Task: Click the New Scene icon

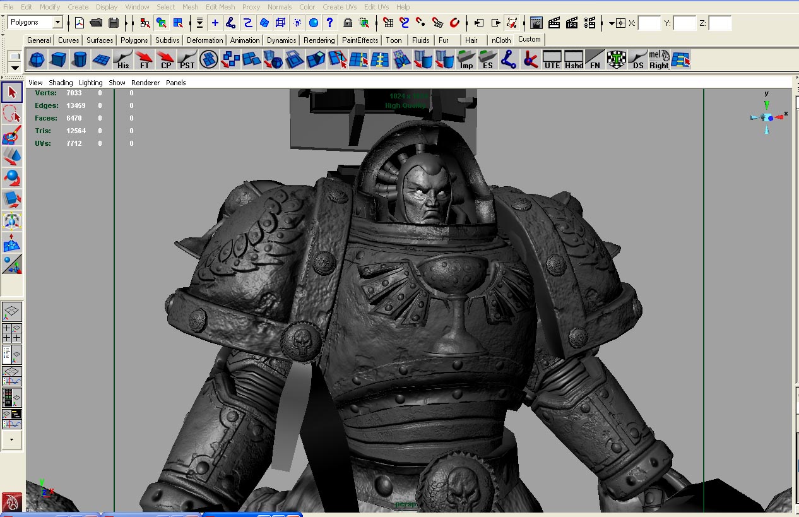Action: (80, 23)
